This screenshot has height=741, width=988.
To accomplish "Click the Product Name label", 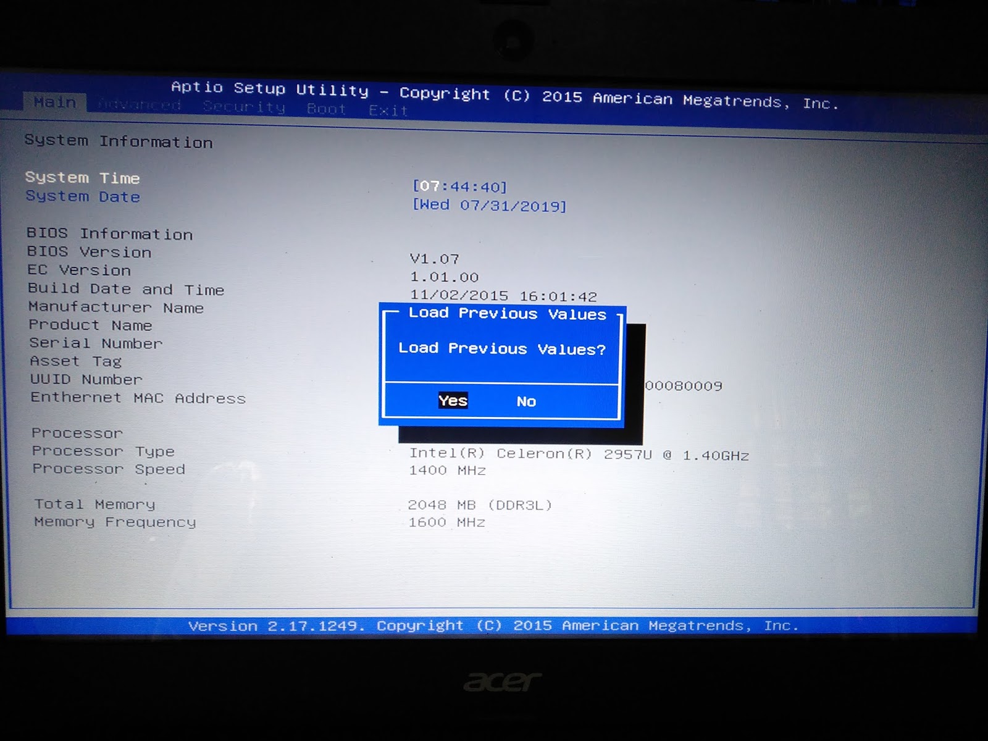I will pos(90,325).
